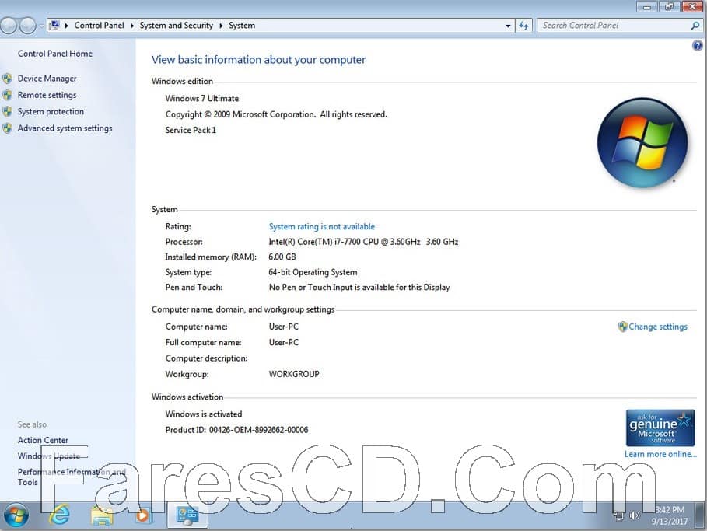707x531 pixels.
Task: Open 'System rating is not available' link
Action: coord(321,227)
